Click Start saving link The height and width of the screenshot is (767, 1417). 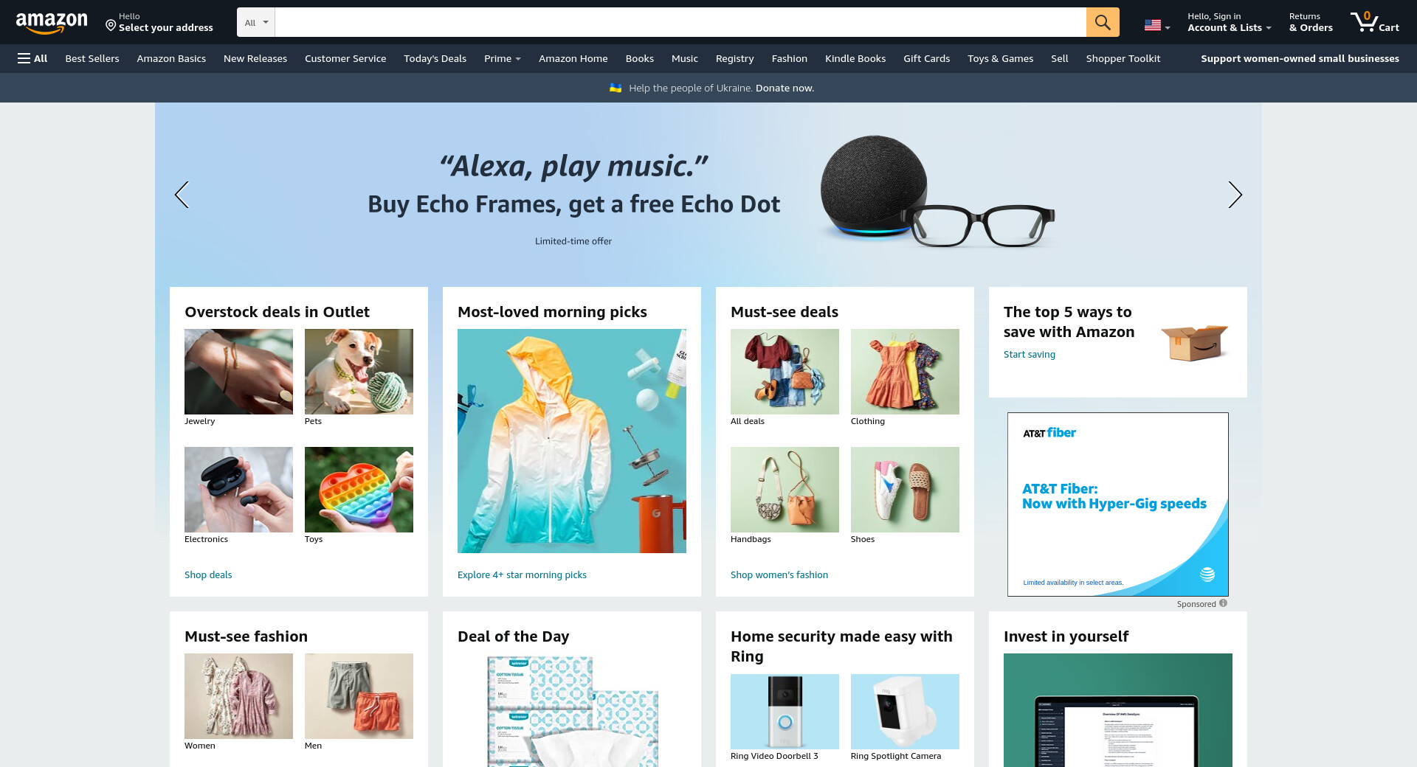pos(1030,354)
